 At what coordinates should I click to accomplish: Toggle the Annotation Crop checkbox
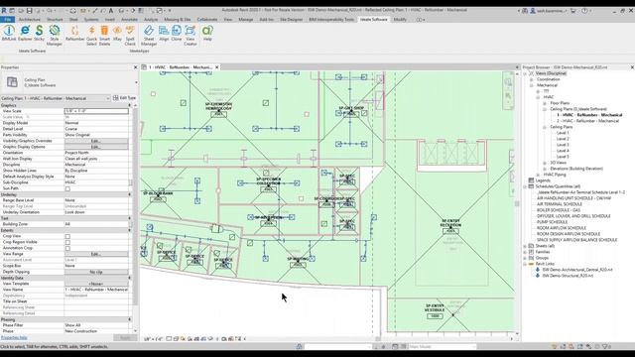click(x=67, y=248)
